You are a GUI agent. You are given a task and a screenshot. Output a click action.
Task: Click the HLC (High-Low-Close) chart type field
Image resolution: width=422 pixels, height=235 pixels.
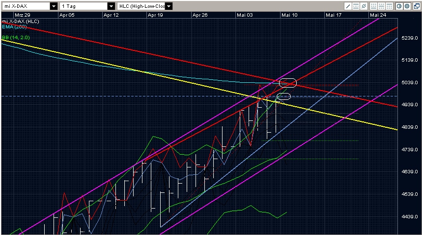141,6
